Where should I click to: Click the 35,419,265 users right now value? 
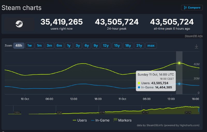click(62, 22)
